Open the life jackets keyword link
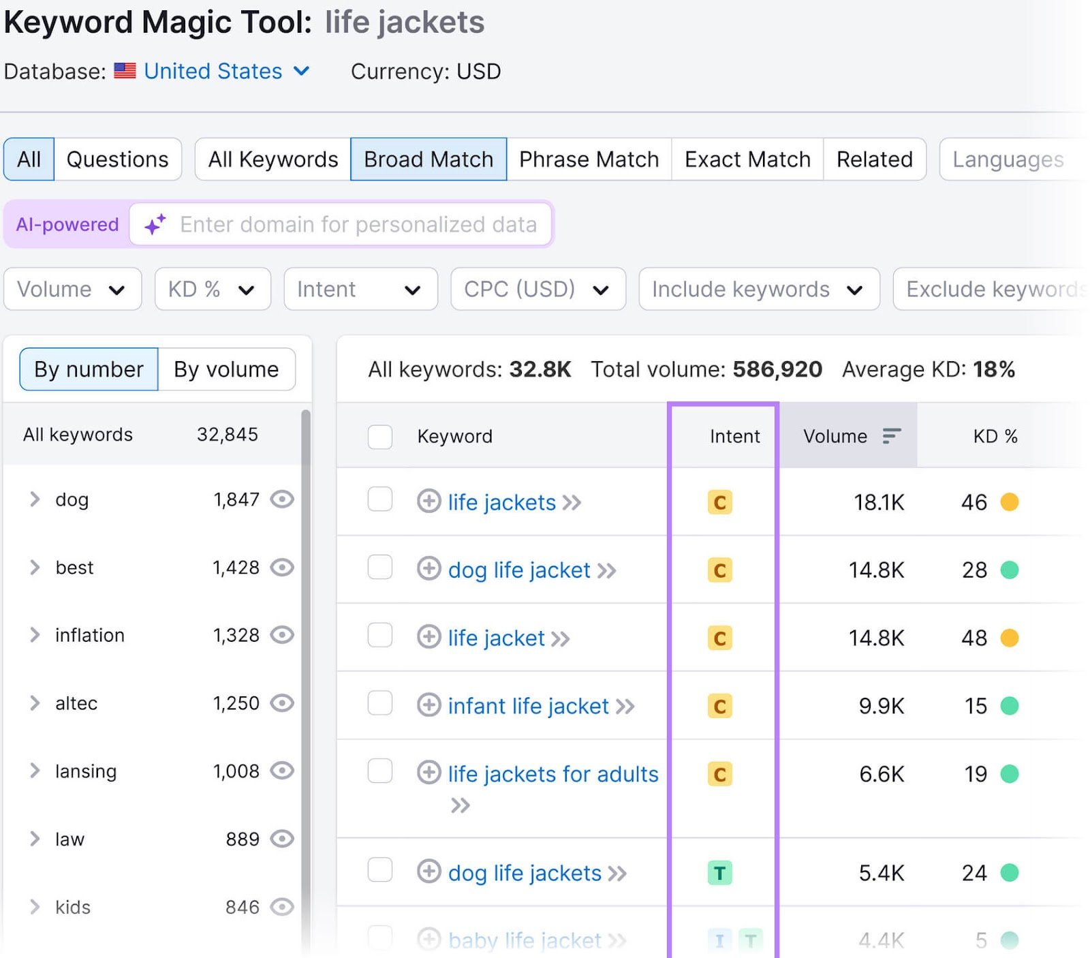The width and height of the screenshot is (1090, 958). (500, 502)
